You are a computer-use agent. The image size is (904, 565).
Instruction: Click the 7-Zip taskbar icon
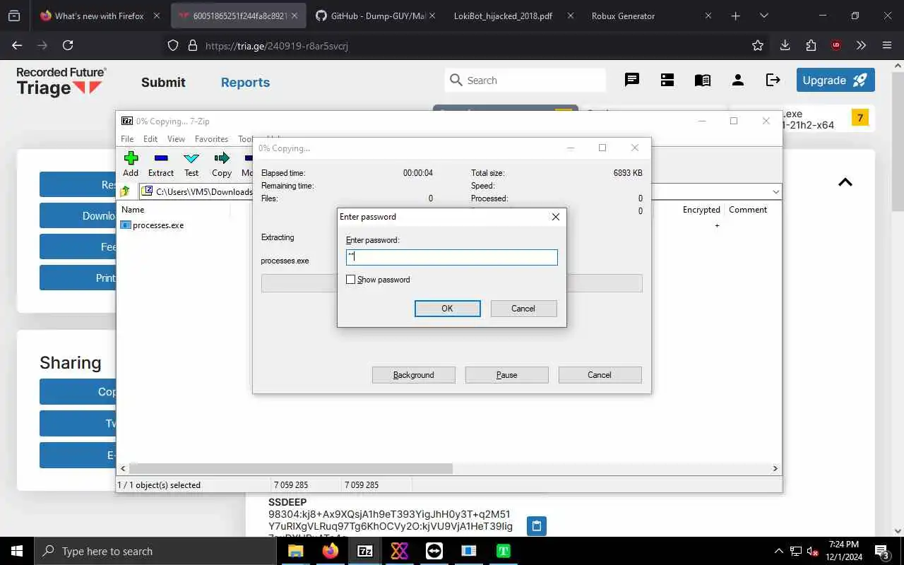point(365,551)
